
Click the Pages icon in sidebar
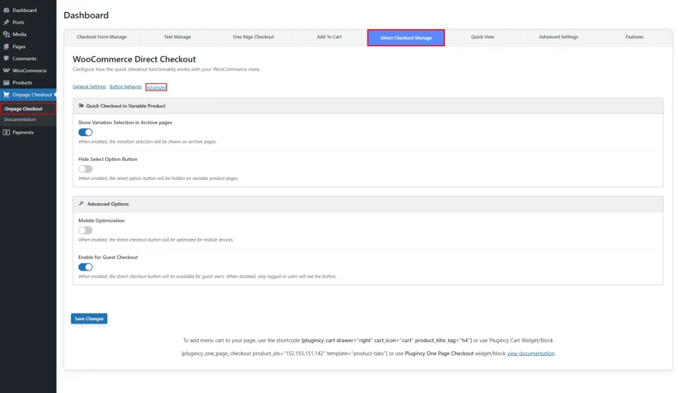(x=6, y=46)
